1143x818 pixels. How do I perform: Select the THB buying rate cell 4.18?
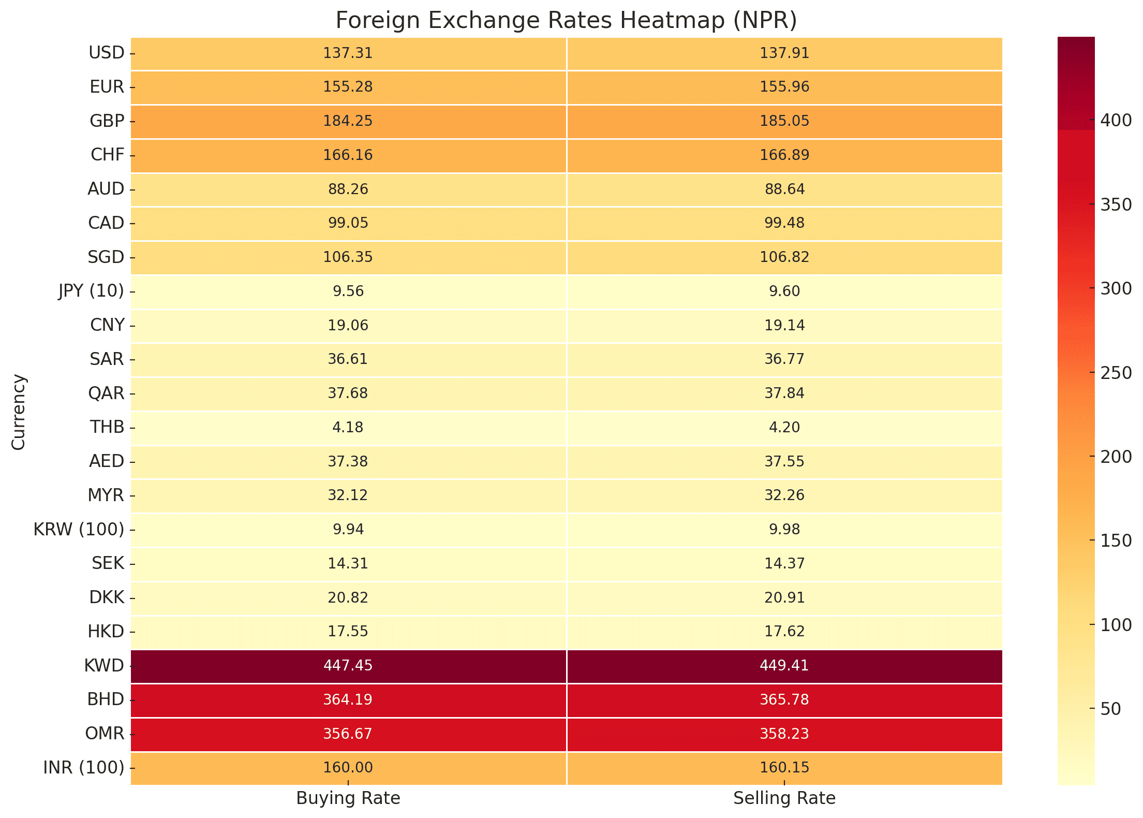tap(348, 428)
